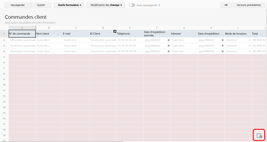Viewport: 267px width, 142px height.
Task: Open Versions précédentes
Action: 249,5
